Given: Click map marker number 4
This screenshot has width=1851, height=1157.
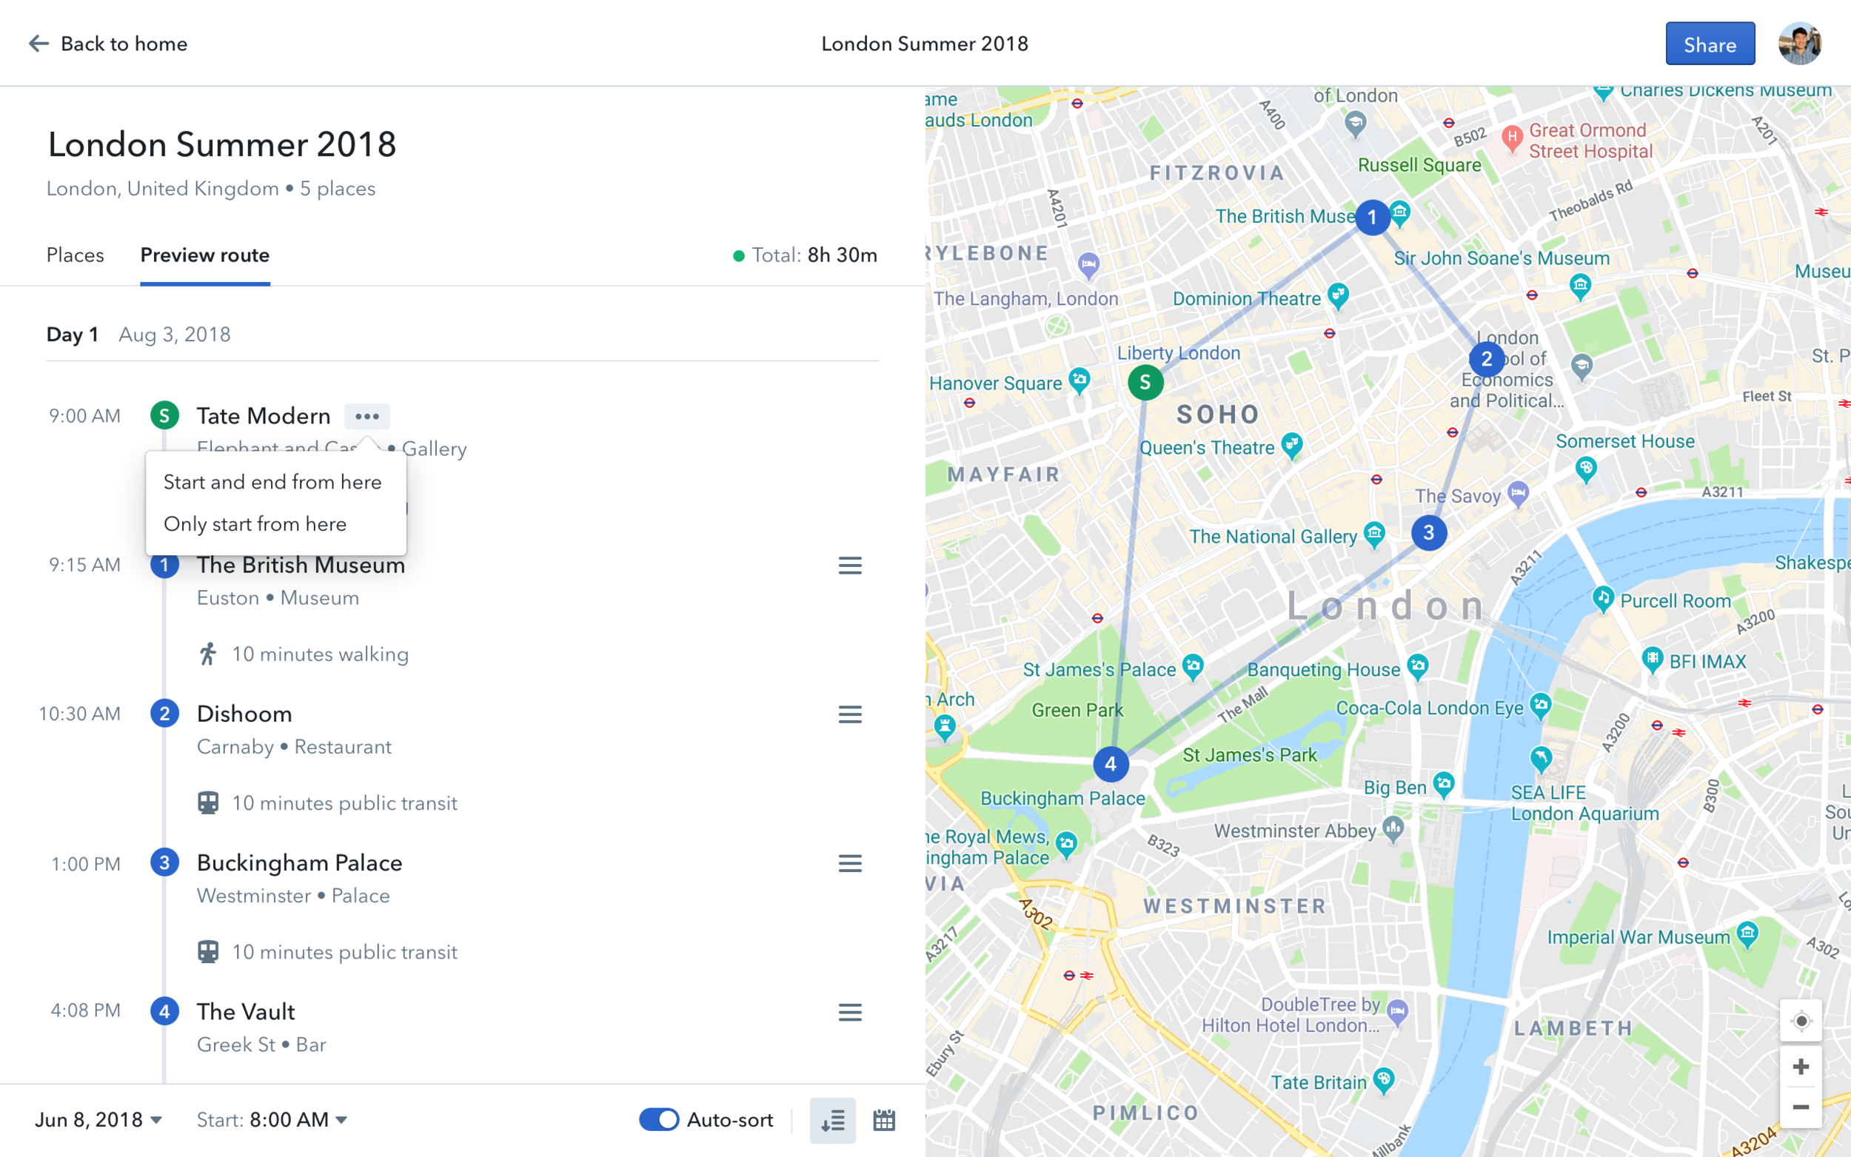Looking at the screenshot, I should (1111, 764).
